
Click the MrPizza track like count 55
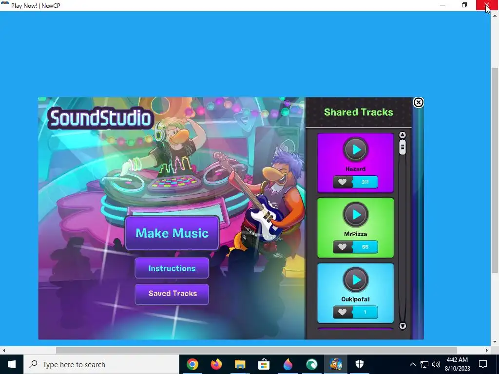click(x=365, y=247)
